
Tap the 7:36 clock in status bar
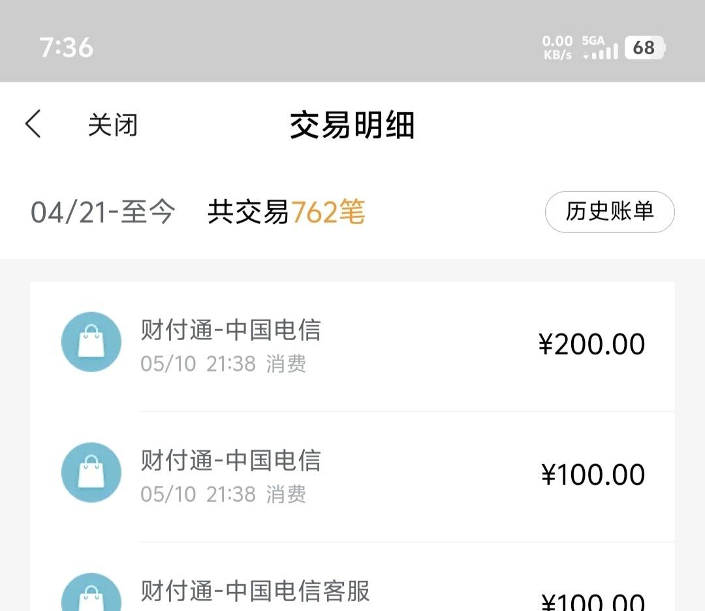(67, 47)
